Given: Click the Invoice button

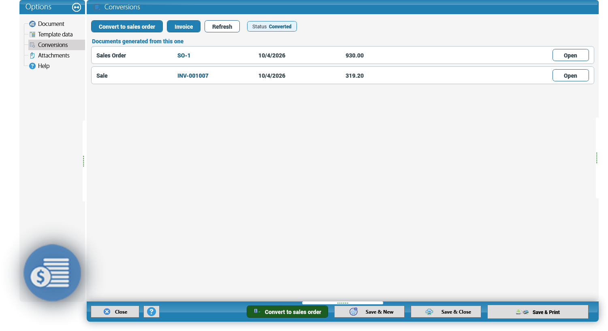Looking at the screenshot, I should pos(183,26).
